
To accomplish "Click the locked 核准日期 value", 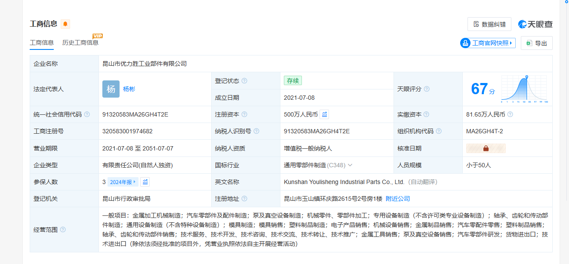I will click(x=486, y=148).
